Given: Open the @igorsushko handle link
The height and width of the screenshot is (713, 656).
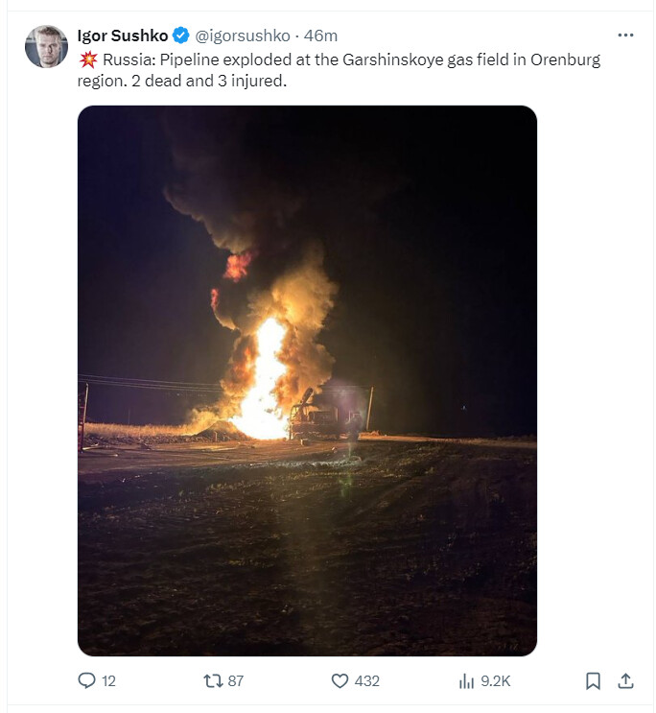Looking at the screenshot, I should point(243,36).
